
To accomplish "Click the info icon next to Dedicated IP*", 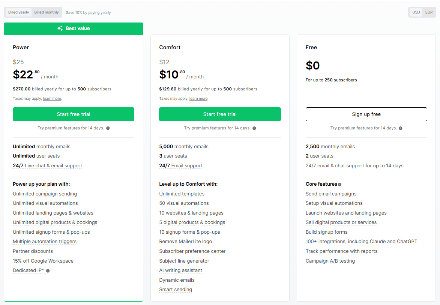I will (48, 271).
